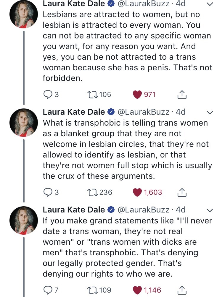Open the @LaurakBuzz handle on the first tweet

click(143, 4)
